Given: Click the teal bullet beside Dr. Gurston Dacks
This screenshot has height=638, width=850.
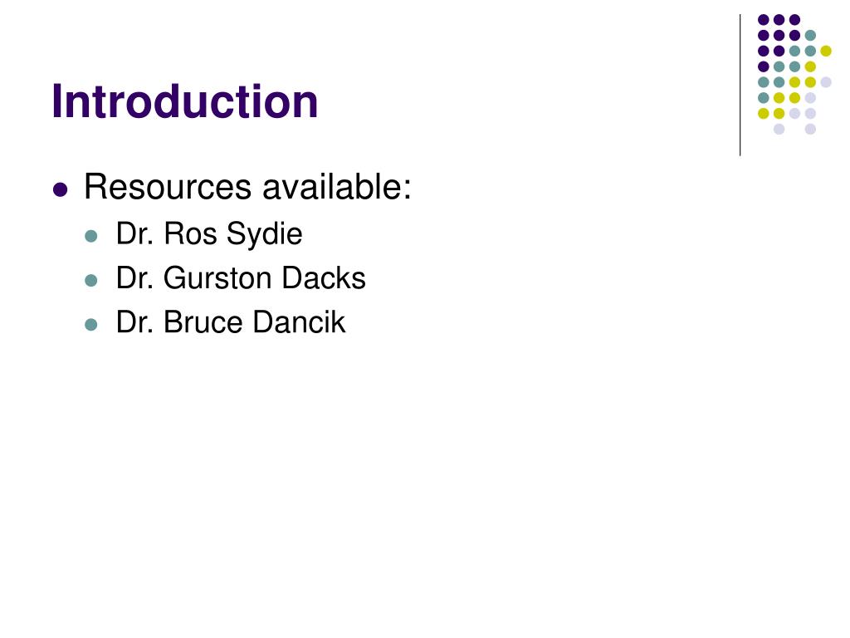Looking at the screenshot, I should [91, 281].
